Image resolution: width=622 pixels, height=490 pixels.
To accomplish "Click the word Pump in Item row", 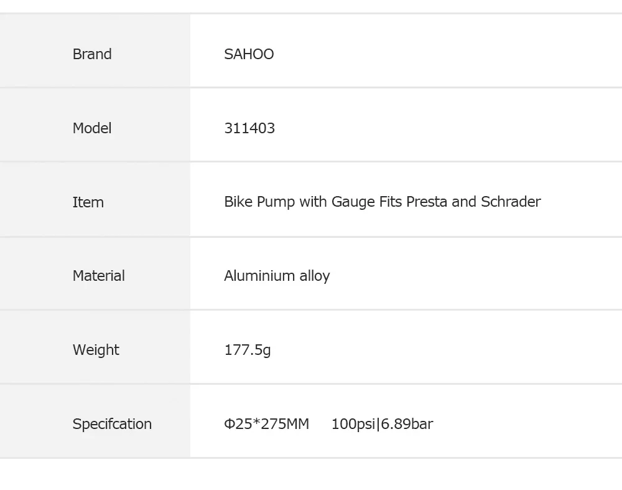I will click(276, 202).
